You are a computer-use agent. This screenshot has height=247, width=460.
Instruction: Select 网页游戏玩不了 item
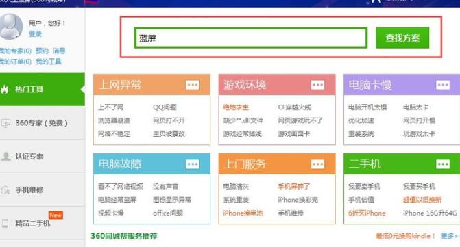[300, 120]
